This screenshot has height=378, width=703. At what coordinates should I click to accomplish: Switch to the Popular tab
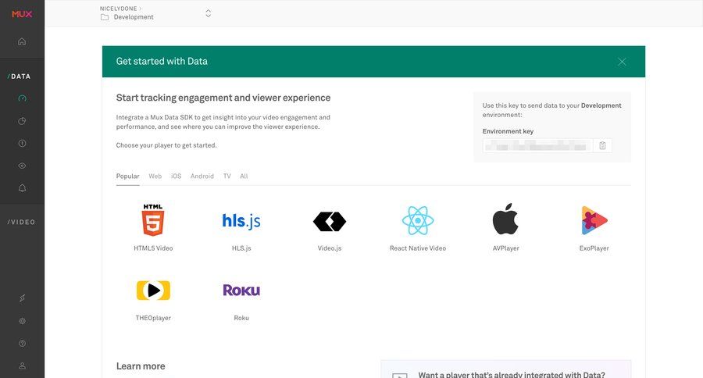click(128, 177)
